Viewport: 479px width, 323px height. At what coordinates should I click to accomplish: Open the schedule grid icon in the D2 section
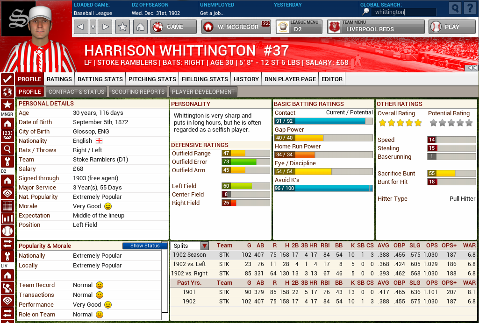[x=7, y=206]
